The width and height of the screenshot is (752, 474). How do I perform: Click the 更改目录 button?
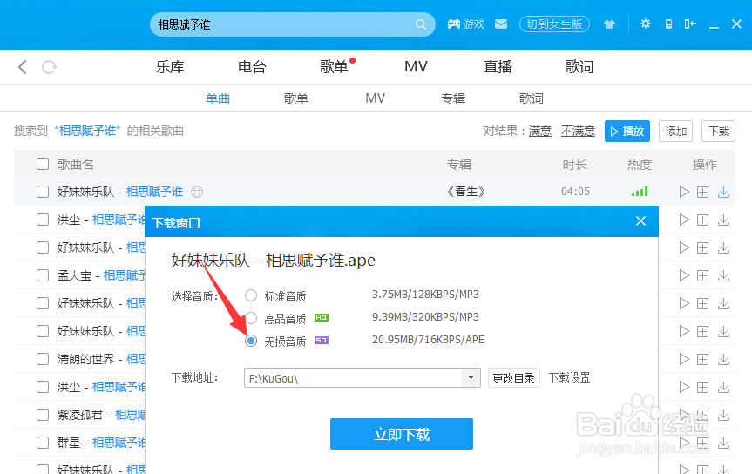tap(513, 378)
